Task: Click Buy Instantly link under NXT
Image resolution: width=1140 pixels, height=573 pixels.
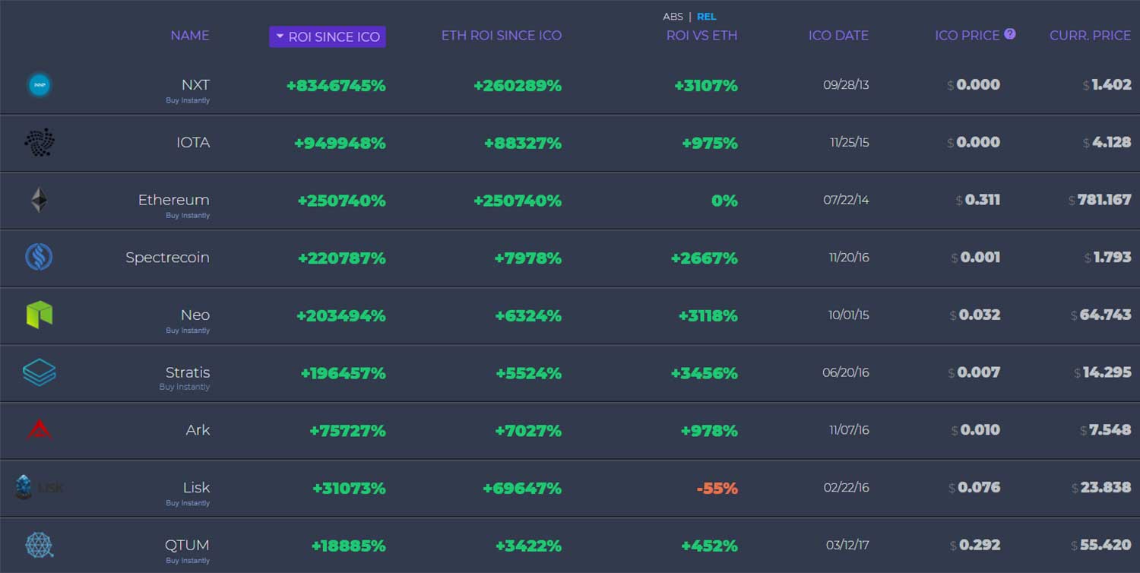Action: point(188,100)
